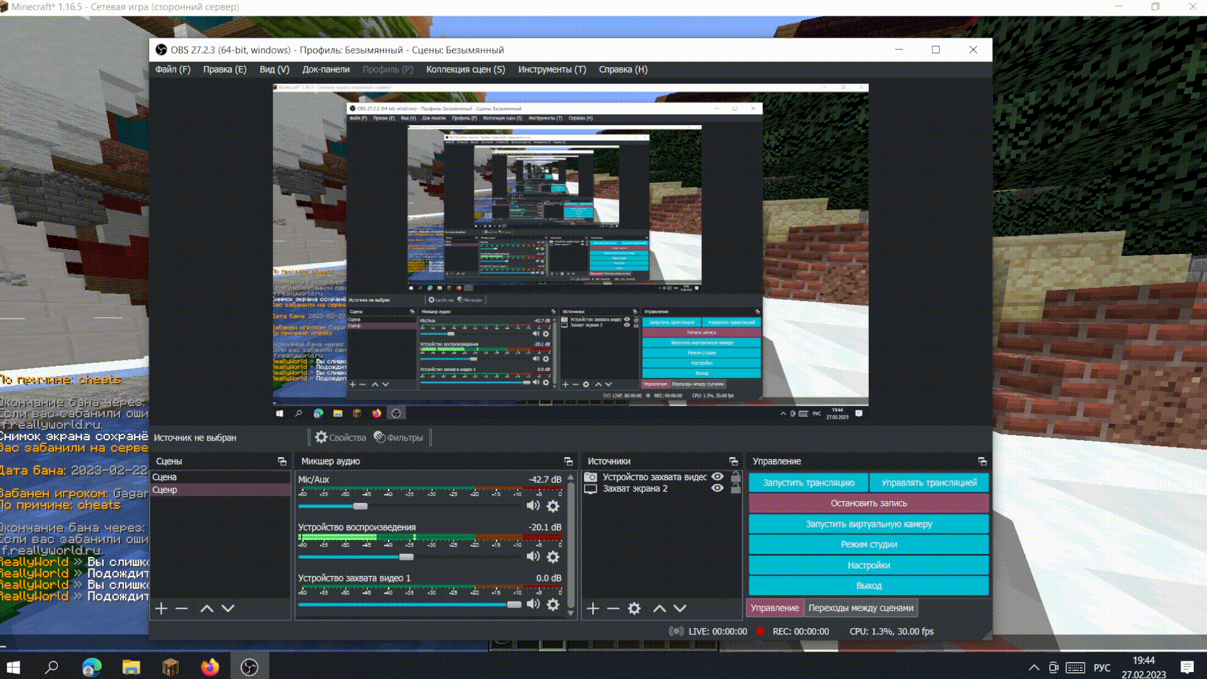The height and width of the screenshot is (679, 1207).
Task: Open Устройство воспроизведения settings gear
Action: coord(553,556)
